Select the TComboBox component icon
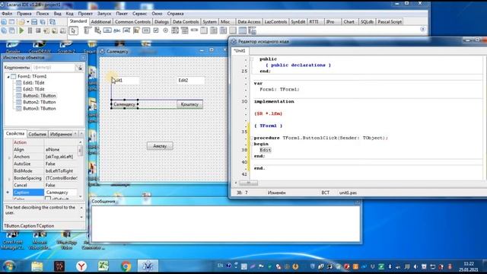The height and width of the screenshot is (274, 487). click(185, 30)
